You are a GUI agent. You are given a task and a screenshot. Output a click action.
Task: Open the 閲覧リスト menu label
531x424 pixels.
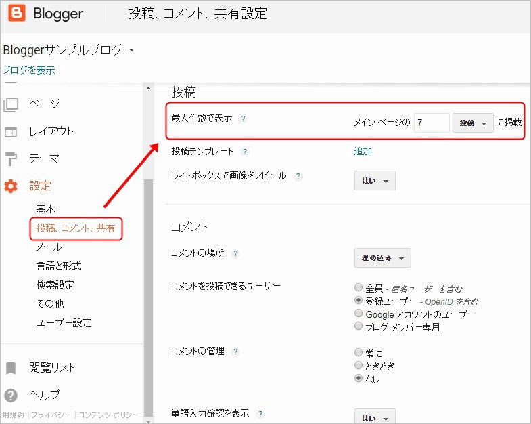click(x=52, y=367)
